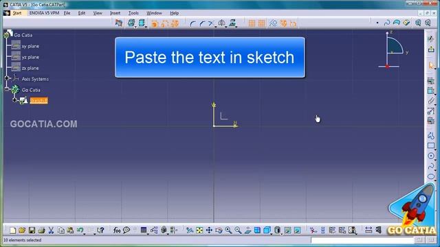The width and height of the screenshot is (440, 247).
Task: Click the Exit Workbench icon
Action: click(431, 49)
